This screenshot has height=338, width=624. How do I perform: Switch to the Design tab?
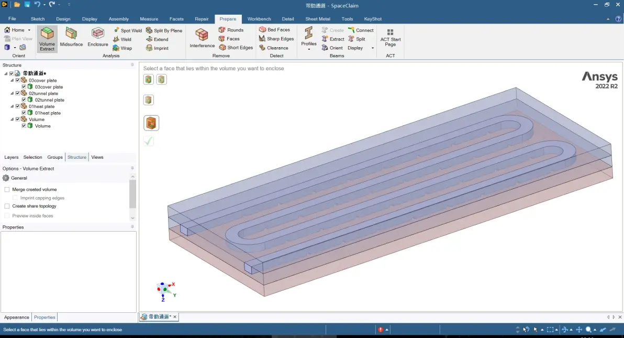[x=63, y=19]
